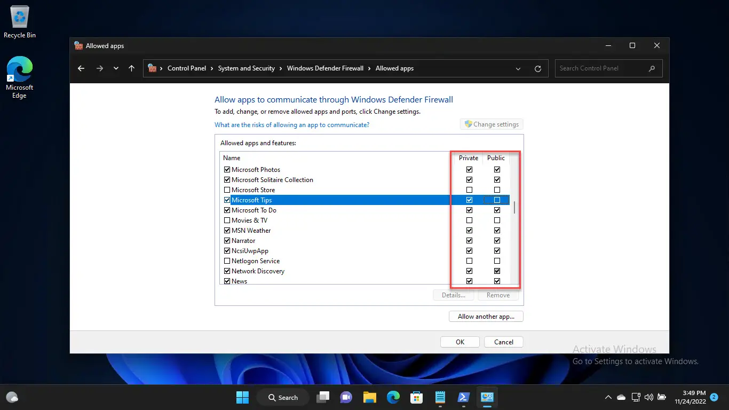The height and width of the screenshot is (410, 729).
Task: Show hidden icons in system tray
Action: click(x=608, y=397)
